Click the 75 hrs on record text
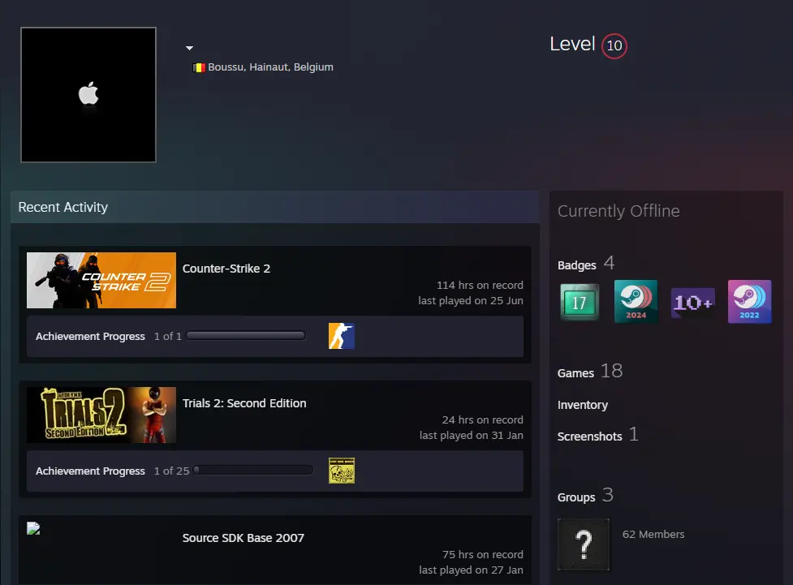 pos(482,555)
